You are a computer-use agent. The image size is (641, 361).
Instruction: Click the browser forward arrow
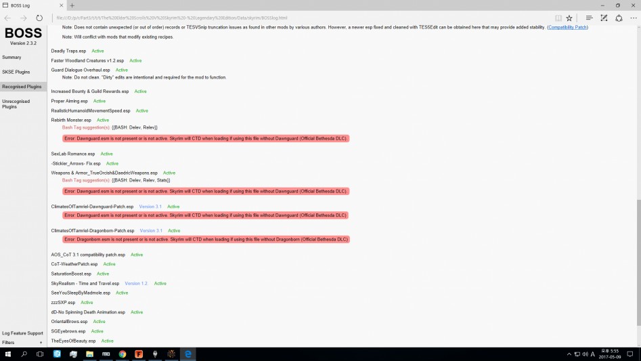tap(23, 18)
